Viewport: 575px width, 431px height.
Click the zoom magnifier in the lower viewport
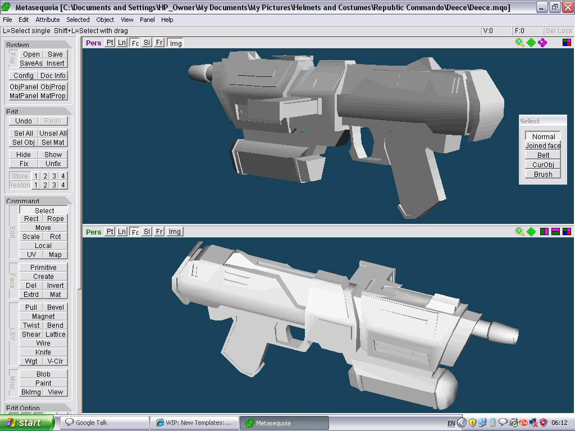click(x=519, y=231)
